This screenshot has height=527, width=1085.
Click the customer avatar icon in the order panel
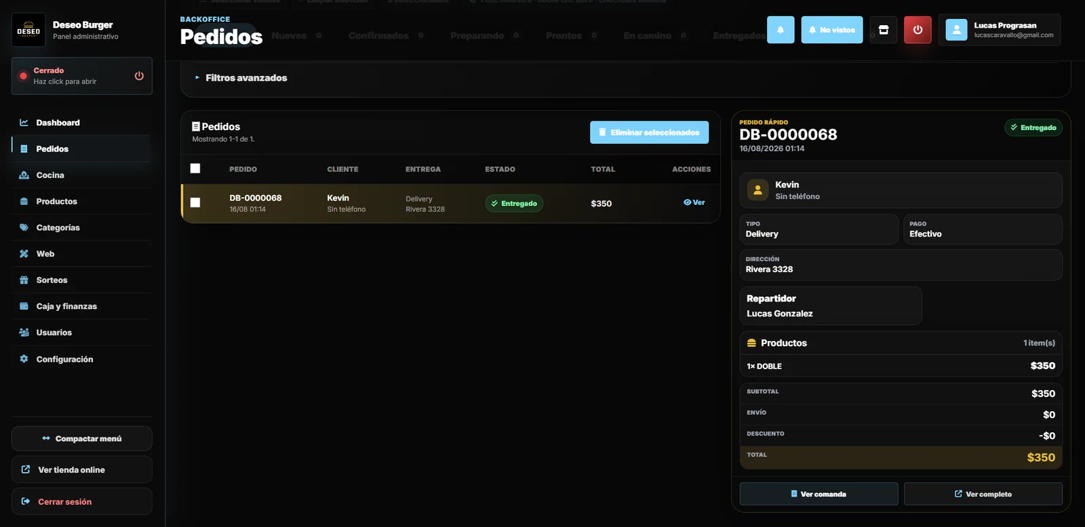pyautogui.click(x=757, y=190)
